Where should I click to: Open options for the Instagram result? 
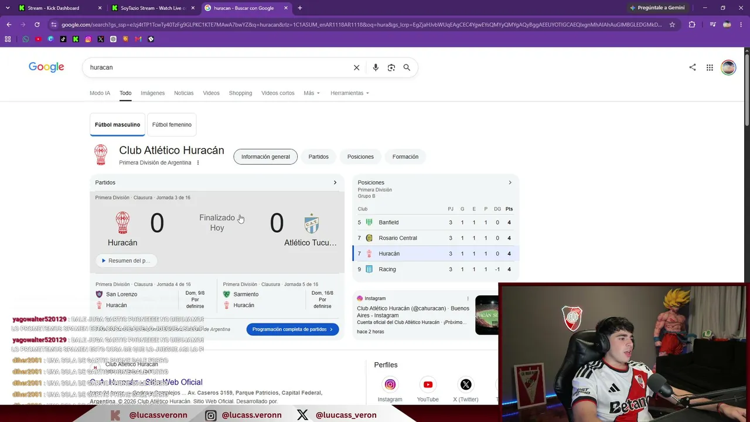pos(468,299)
